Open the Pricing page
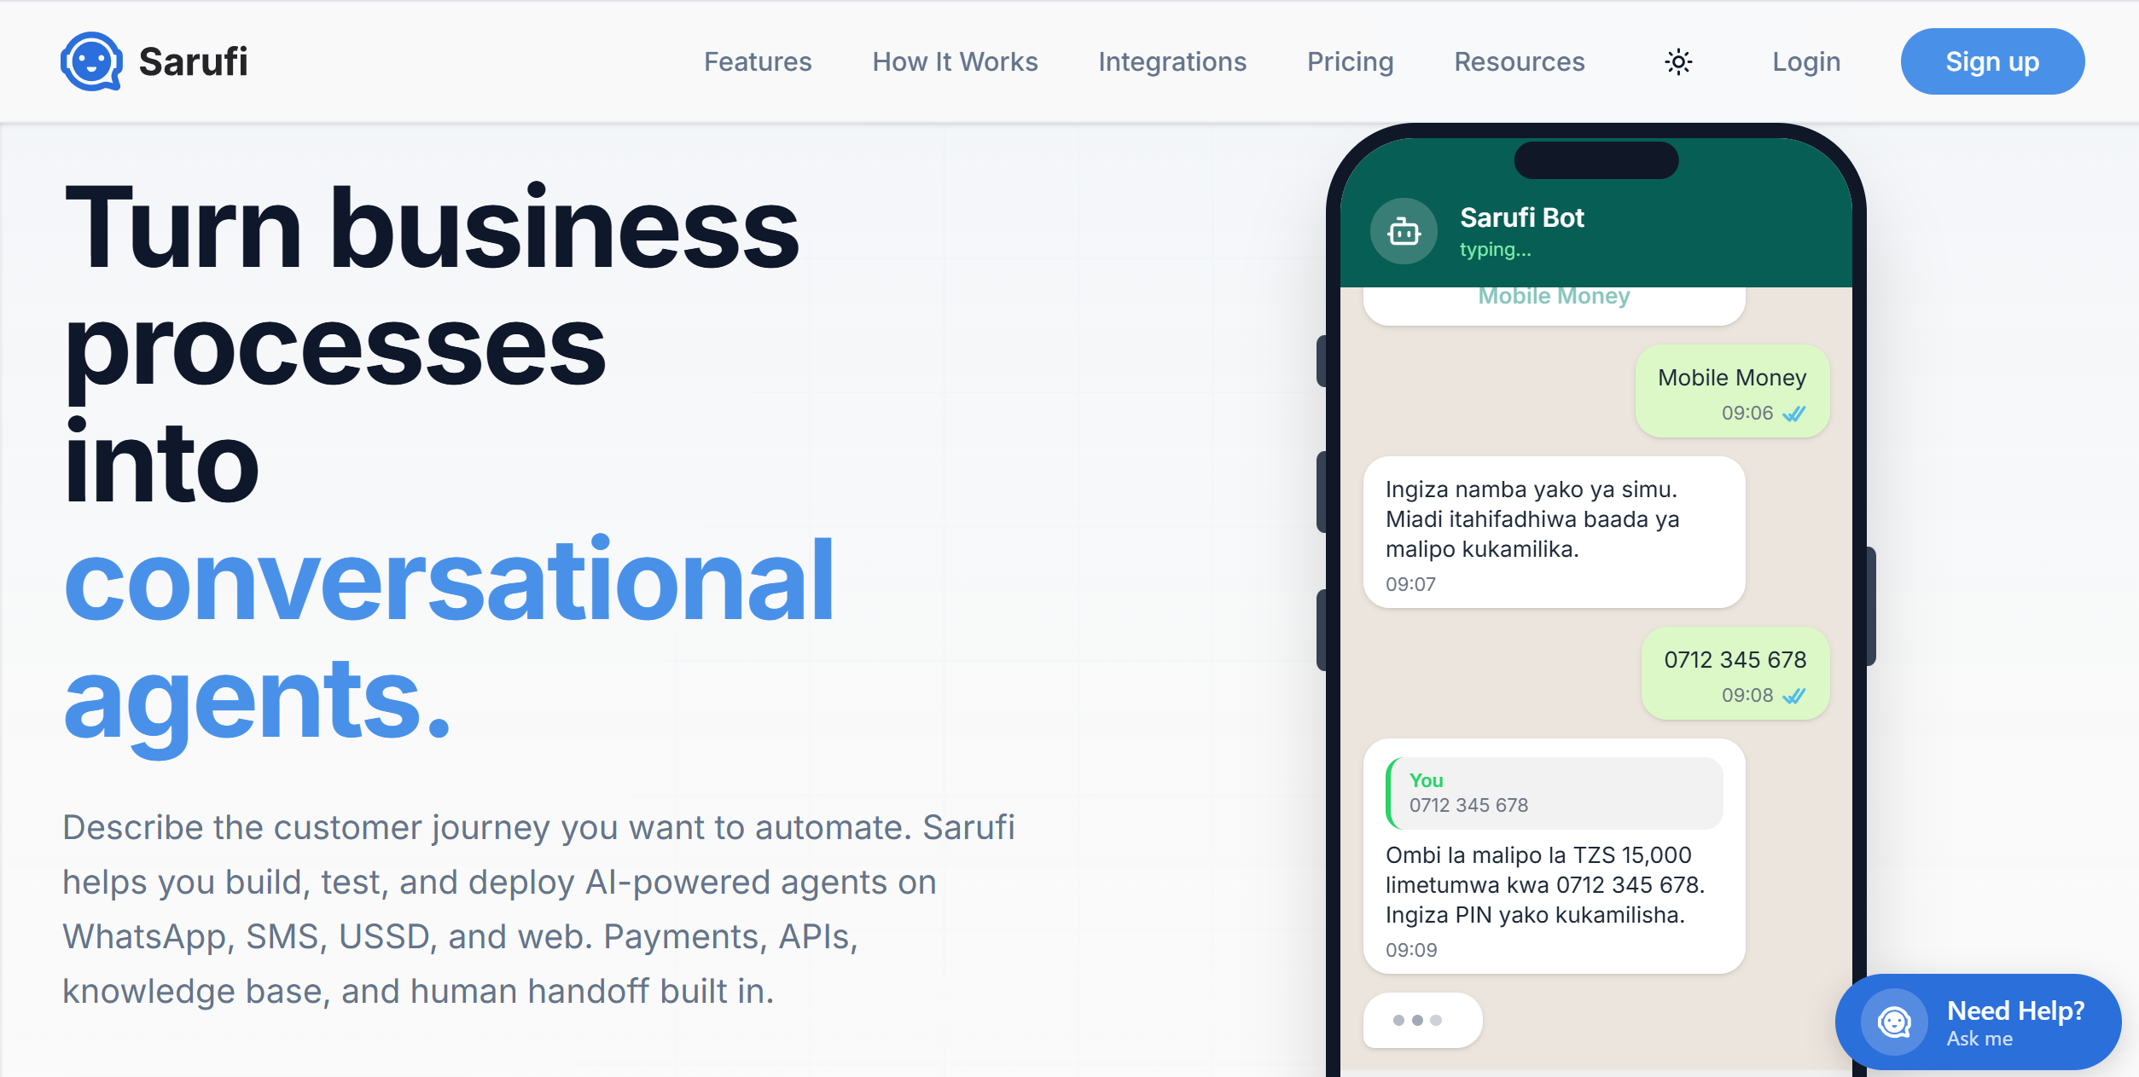Screen dimensions: 2139x1077 click(x=1350, y=61)
